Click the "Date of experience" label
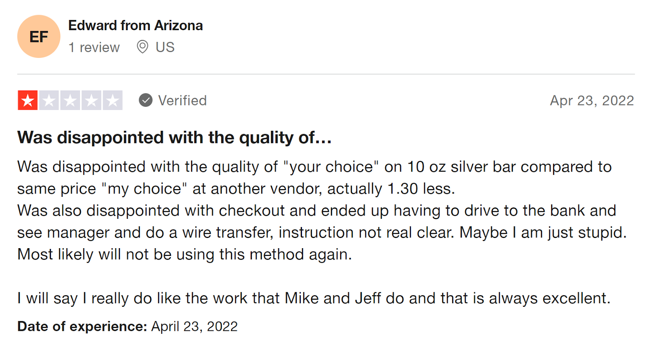This screenshot has height=337, width=653. [x=82, y=326]
